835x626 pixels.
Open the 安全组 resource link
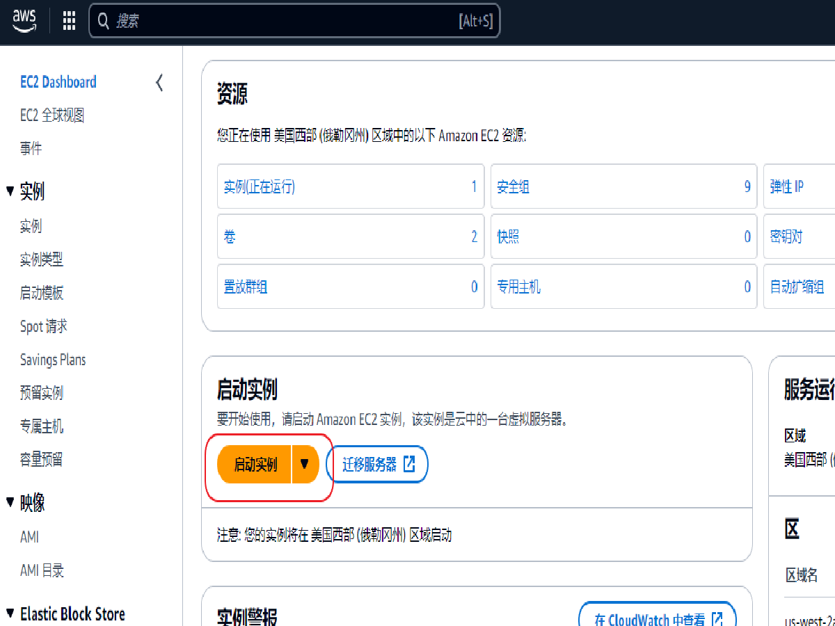click(513, 187)
